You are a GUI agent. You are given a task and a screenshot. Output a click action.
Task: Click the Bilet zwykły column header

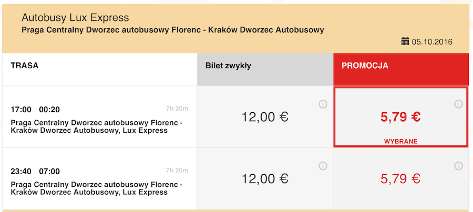[228, 66]
